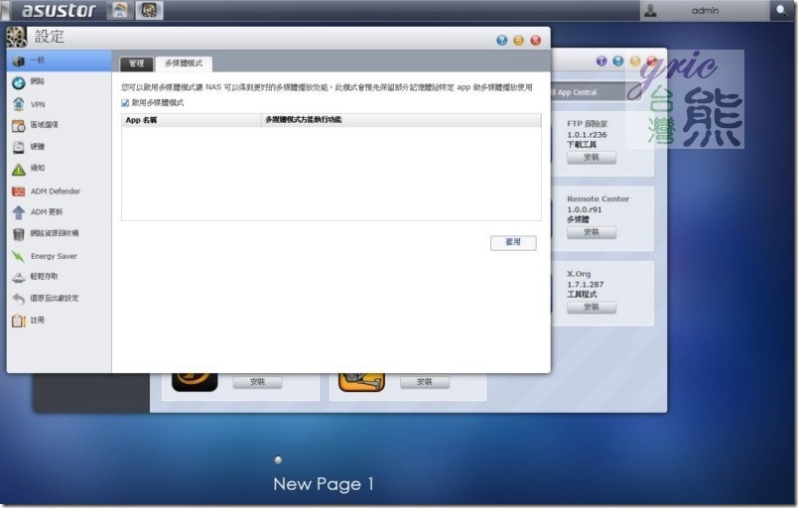
Task: Click the 下載工具 category label
Action: 582,145
